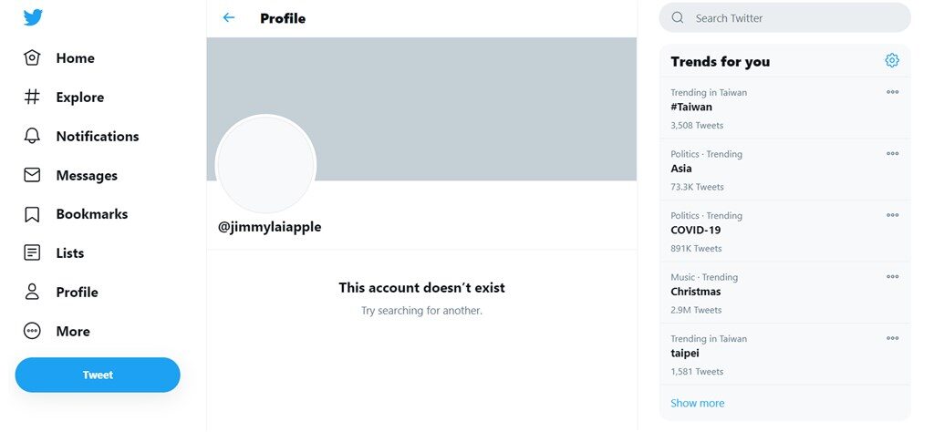Open the Christmas trending topic
This screenshot has width=934, height=432.
pyautogui.click(x=696, y=292)
